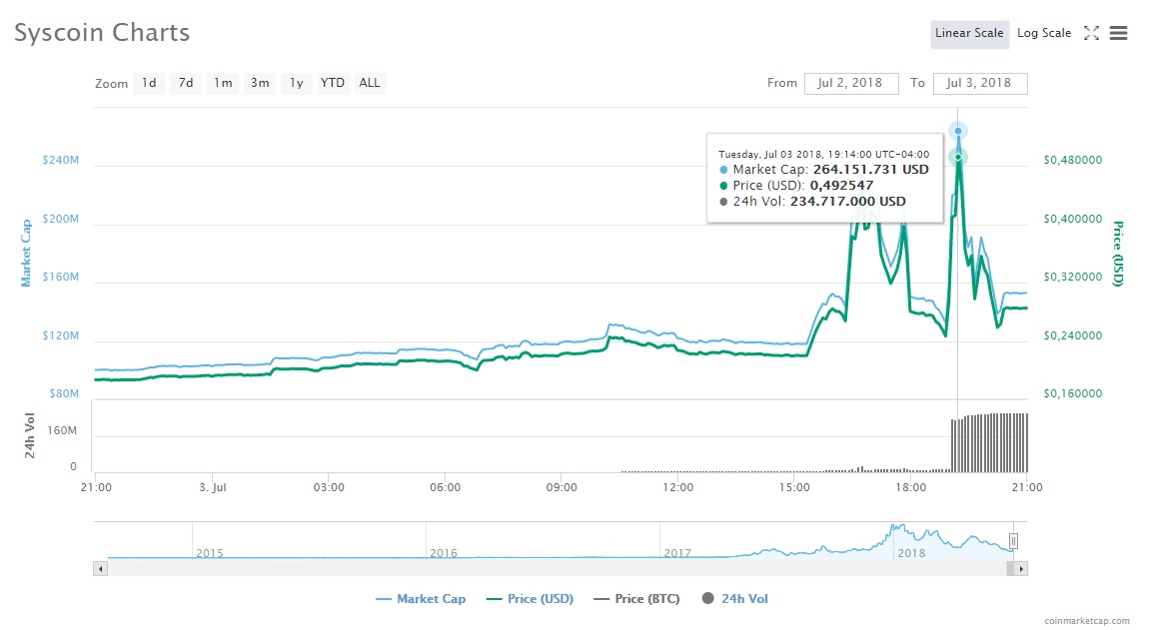This screenshot has height=630, width=1160.
Task: Toggle Market Cap series in legend
Action: [421, 599]
